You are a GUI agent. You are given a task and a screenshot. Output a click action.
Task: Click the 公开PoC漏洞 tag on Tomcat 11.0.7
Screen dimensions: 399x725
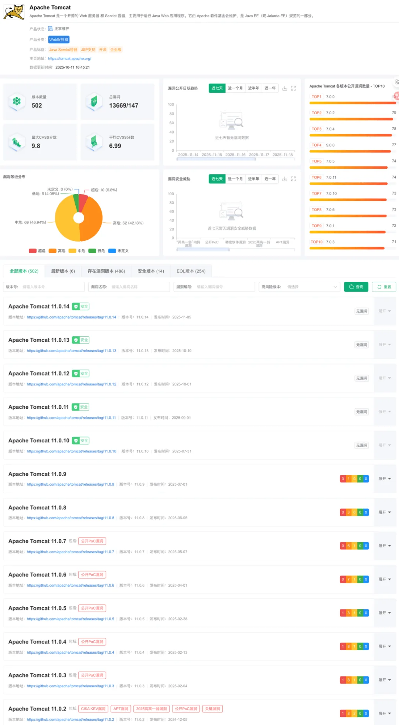point(92,541)
